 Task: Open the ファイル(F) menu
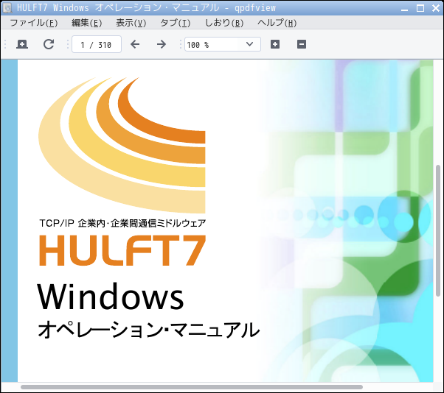pyautogui.click(x=34, y=23)
